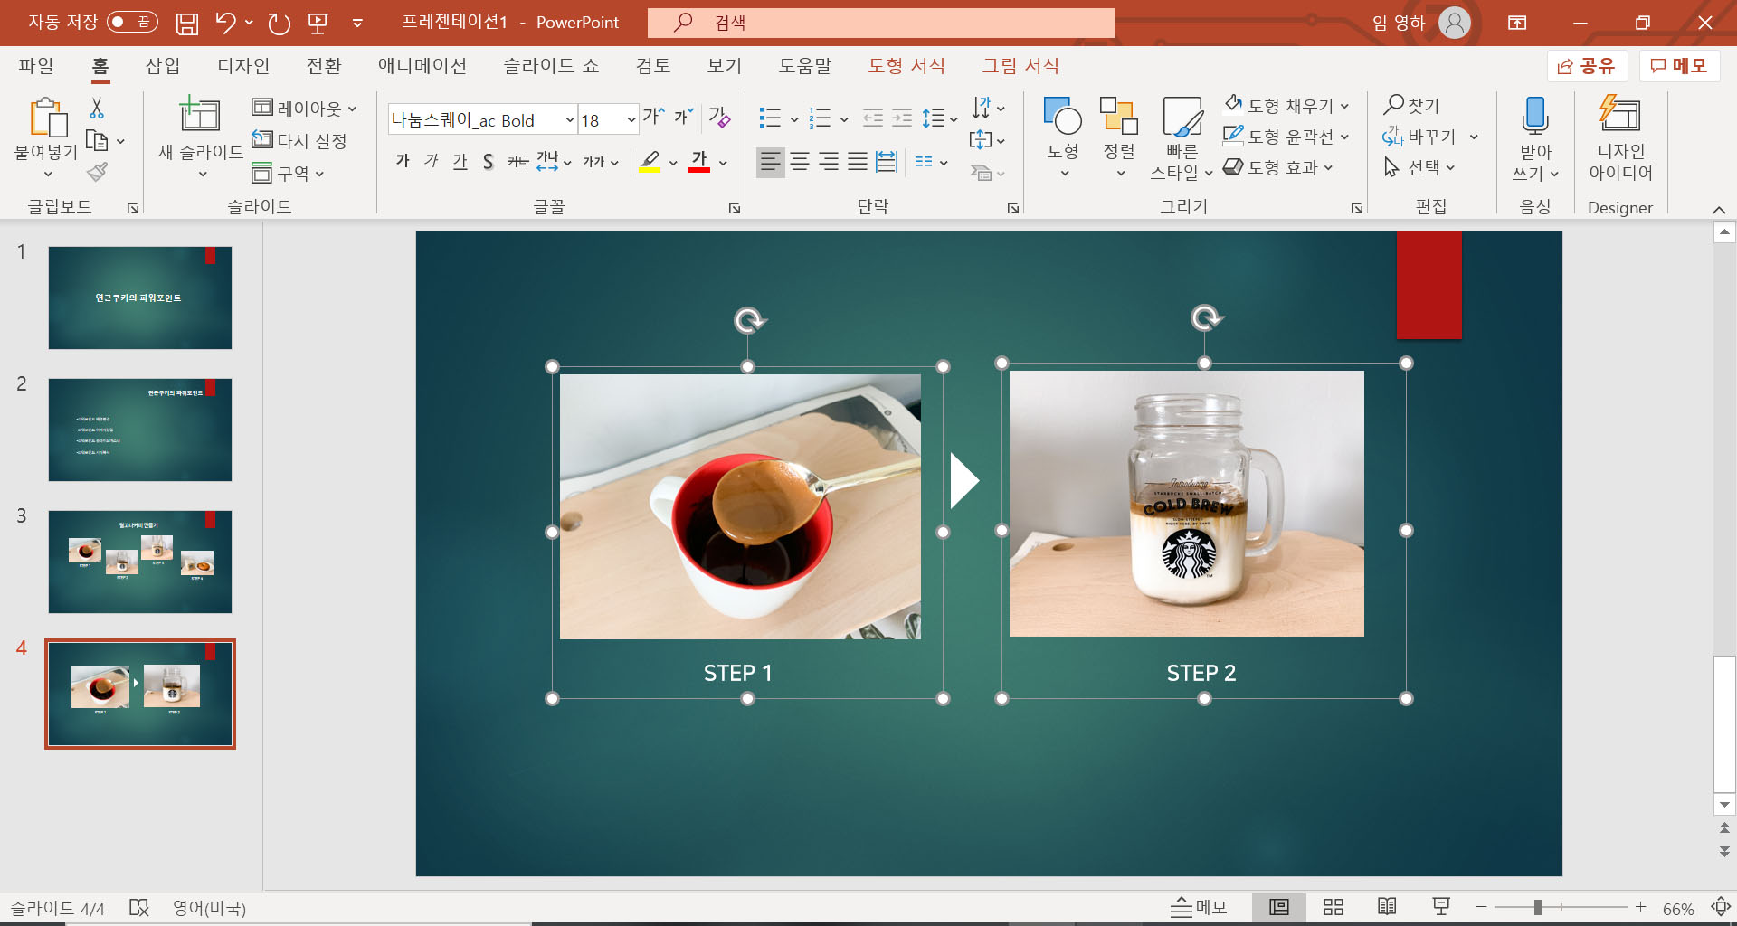Click the Save icon in title bar

click(x=186, y=23)
